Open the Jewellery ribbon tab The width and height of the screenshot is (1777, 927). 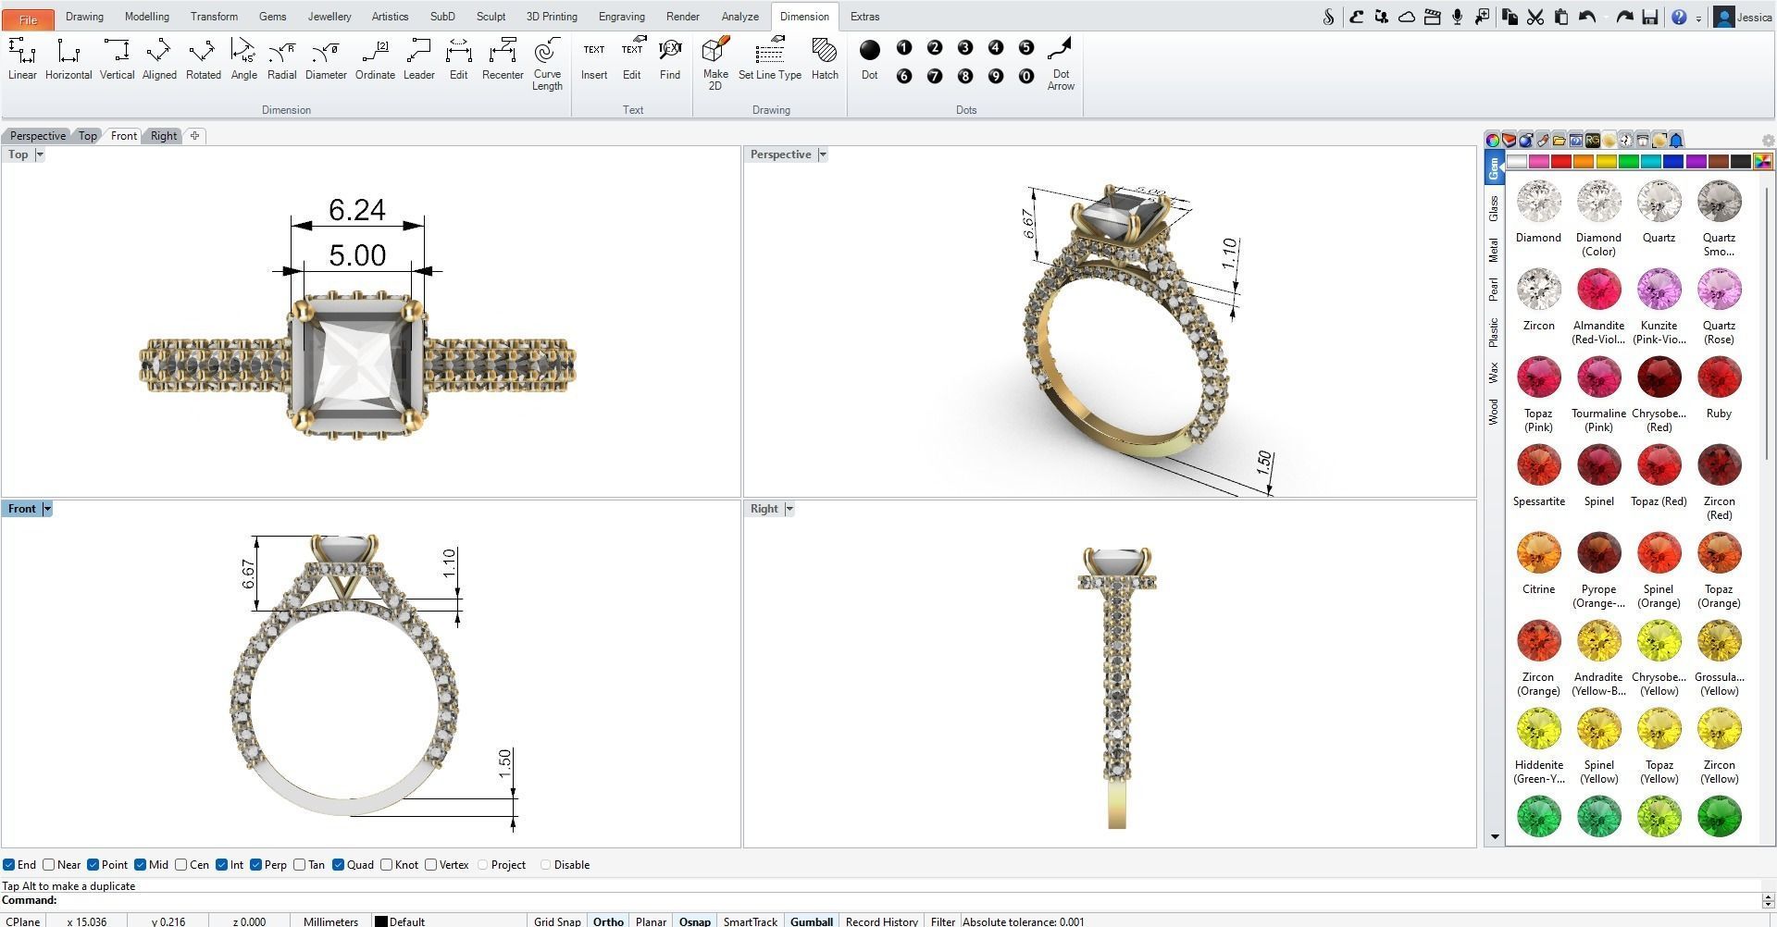pos(329,17)
